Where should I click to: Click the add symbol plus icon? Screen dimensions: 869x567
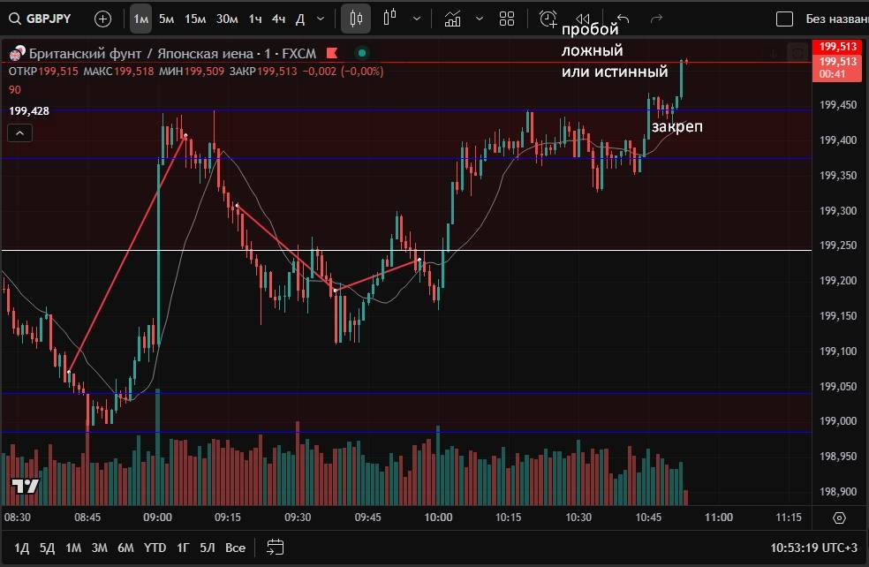tap(102, 19)
